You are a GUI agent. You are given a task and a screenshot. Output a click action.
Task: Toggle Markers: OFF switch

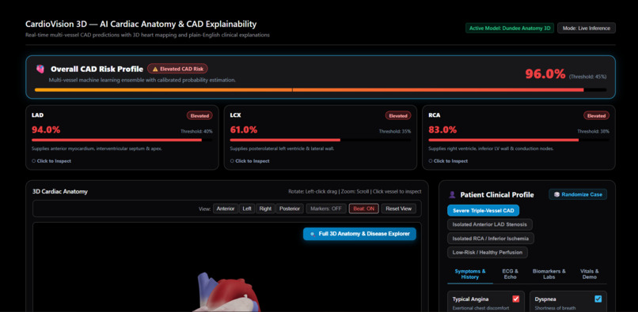[326, 209]
